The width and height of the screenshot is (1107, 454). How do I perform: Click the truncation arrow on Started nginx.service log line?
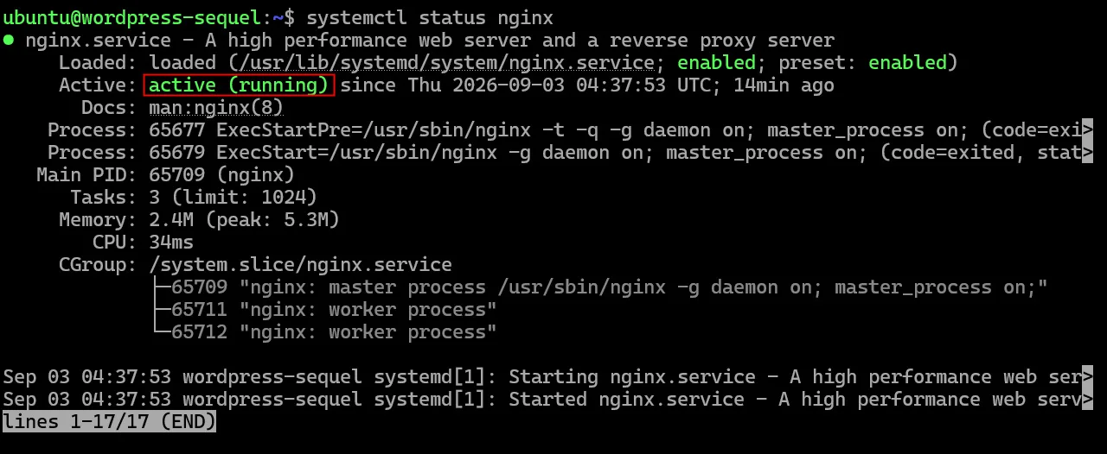[1087, 400]
